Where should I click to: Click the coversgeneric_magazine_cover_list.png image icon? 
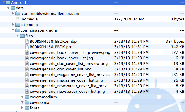click(27, 80)
